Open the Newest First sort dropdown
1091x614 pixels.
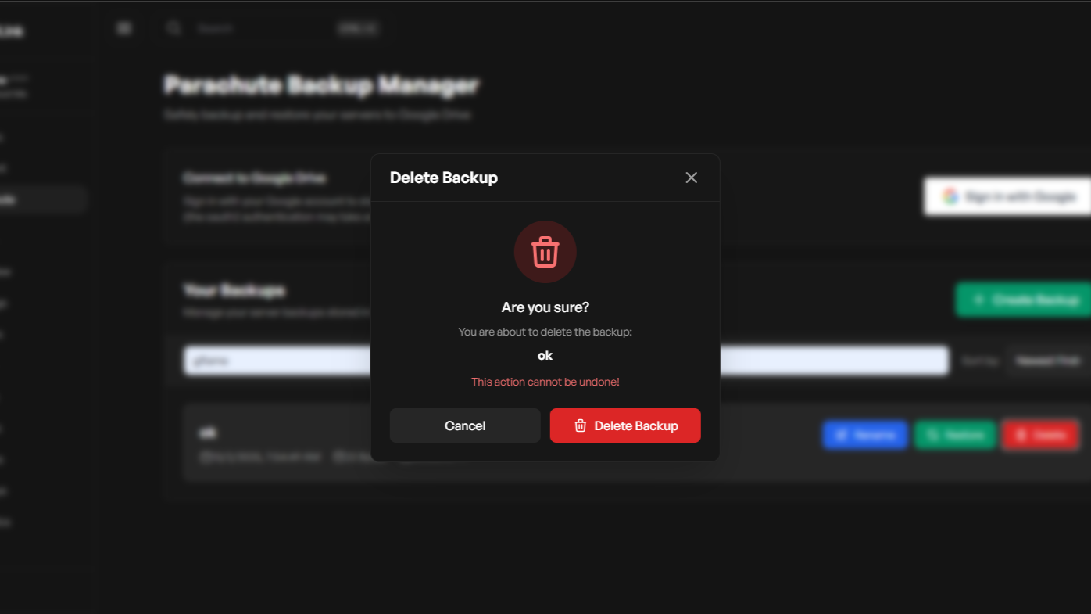(x=1047, y=361)
